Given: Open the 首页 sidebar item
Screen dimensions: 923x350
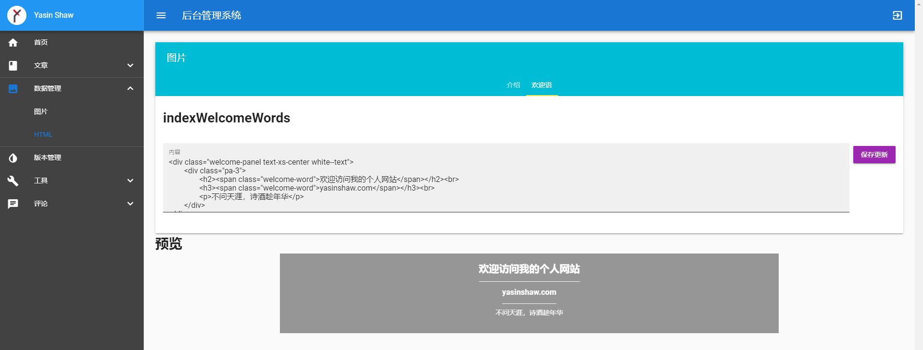Looking at the screenshot, I should (72, 42).
